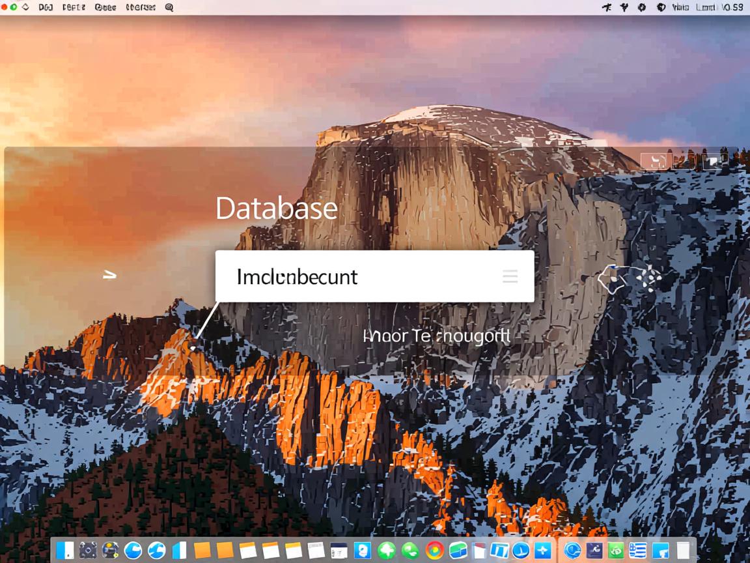Click the rightmost button at the panel's top-right
Viewport: 750px width, 563px height.
[x=713, y=161]
